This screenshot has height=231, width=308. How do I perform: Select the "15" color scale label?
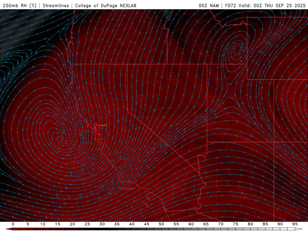(57, 224)
